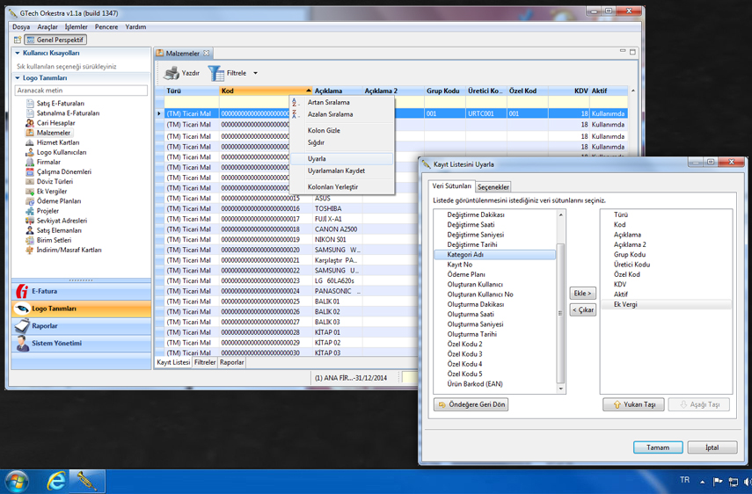Click the Yazdır printer icon

click(172, 73)
